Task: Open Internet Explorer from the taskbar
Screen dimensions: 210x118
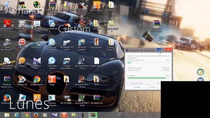Action: click(x=16, y=115)
